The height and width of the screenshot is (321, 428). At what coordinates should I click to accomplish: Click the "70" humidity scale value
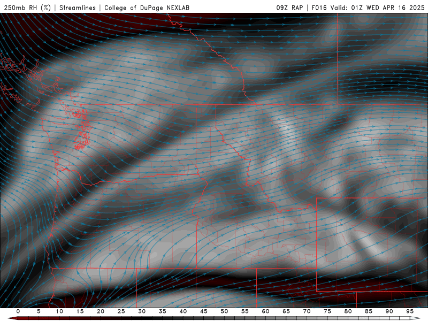[307, 311]
